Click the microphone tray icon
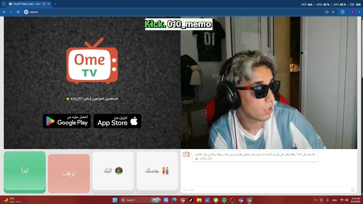 (328, 200)
